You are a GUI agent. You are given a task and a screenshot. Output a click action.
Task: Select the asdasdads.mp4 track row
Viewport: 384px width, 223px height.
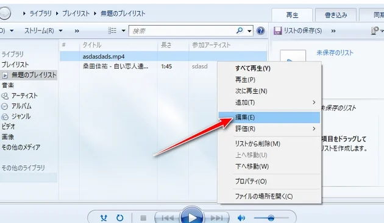[x=163, y=56]
